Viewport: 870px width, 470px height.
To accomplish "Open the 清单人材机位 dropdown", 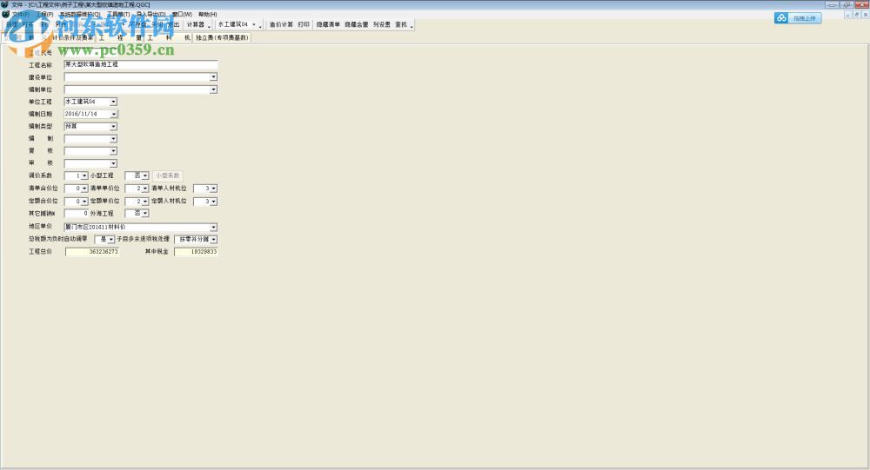I will [x=214, y=189].
